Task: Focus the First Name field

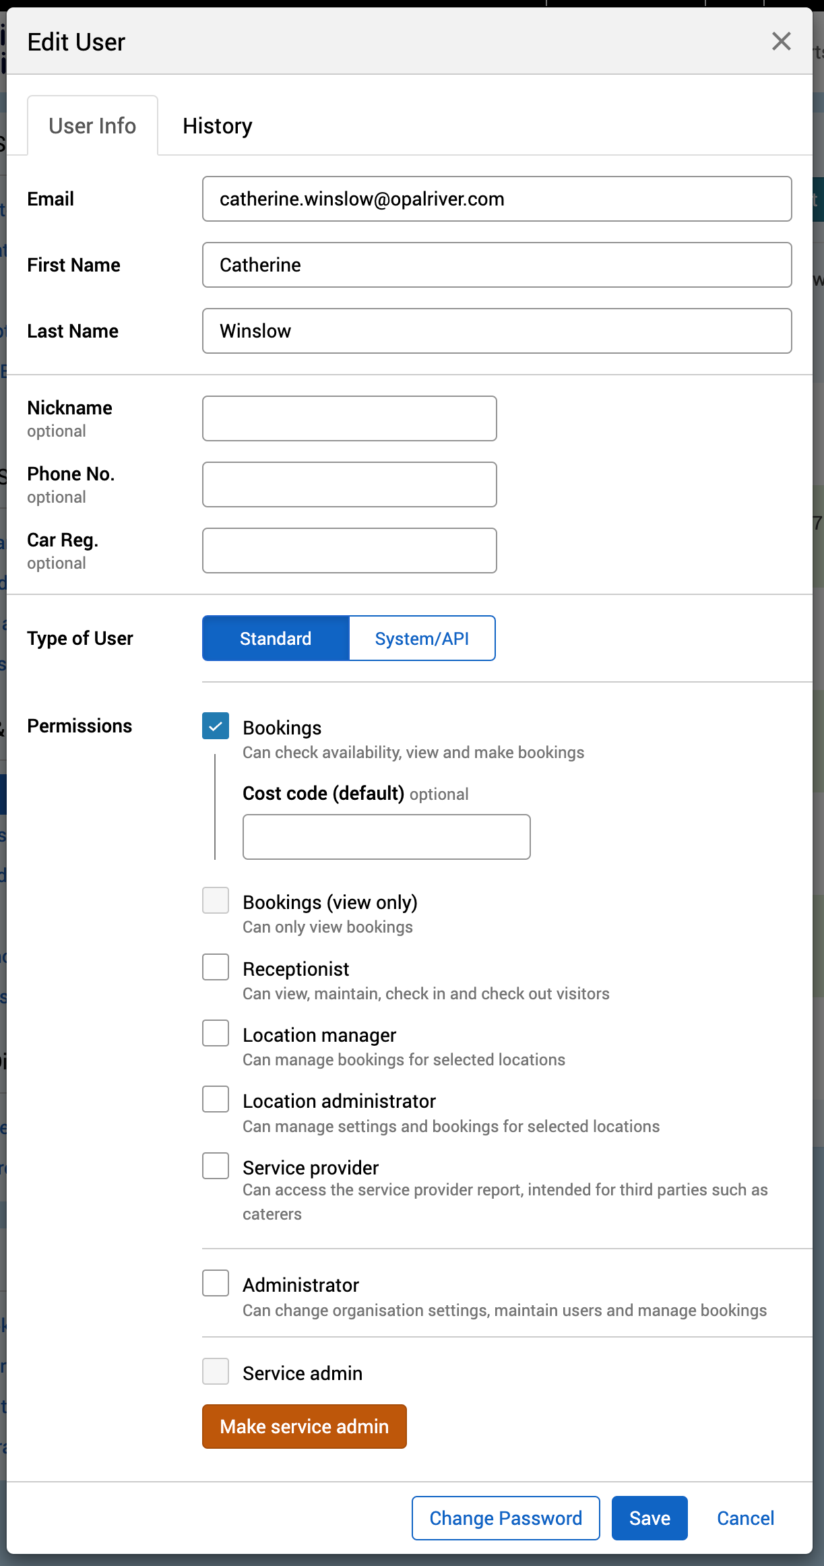Action: click(497, 265)
